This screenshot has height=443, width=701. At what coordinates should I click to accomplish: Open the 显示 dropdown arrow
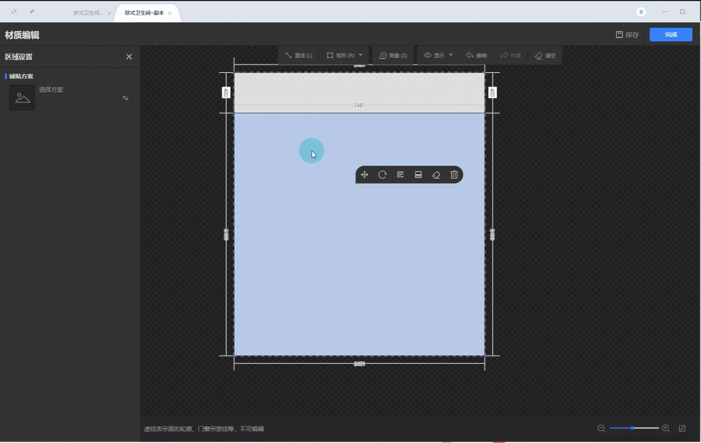click(451, 55)
